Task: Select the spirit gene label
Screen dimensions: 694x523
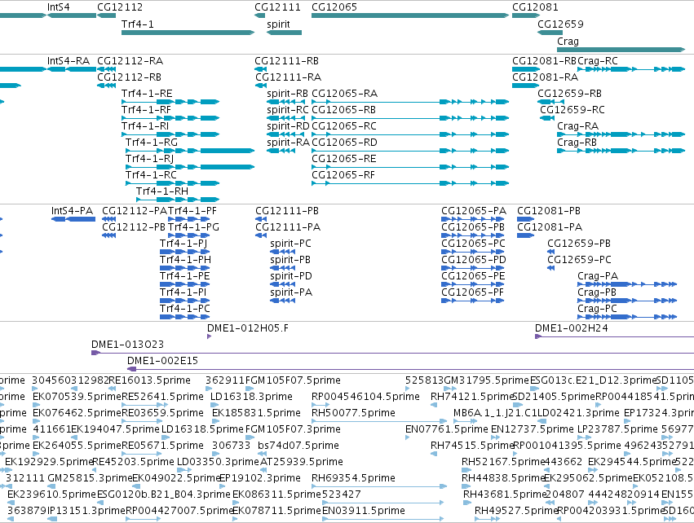Action: [278, 24]
